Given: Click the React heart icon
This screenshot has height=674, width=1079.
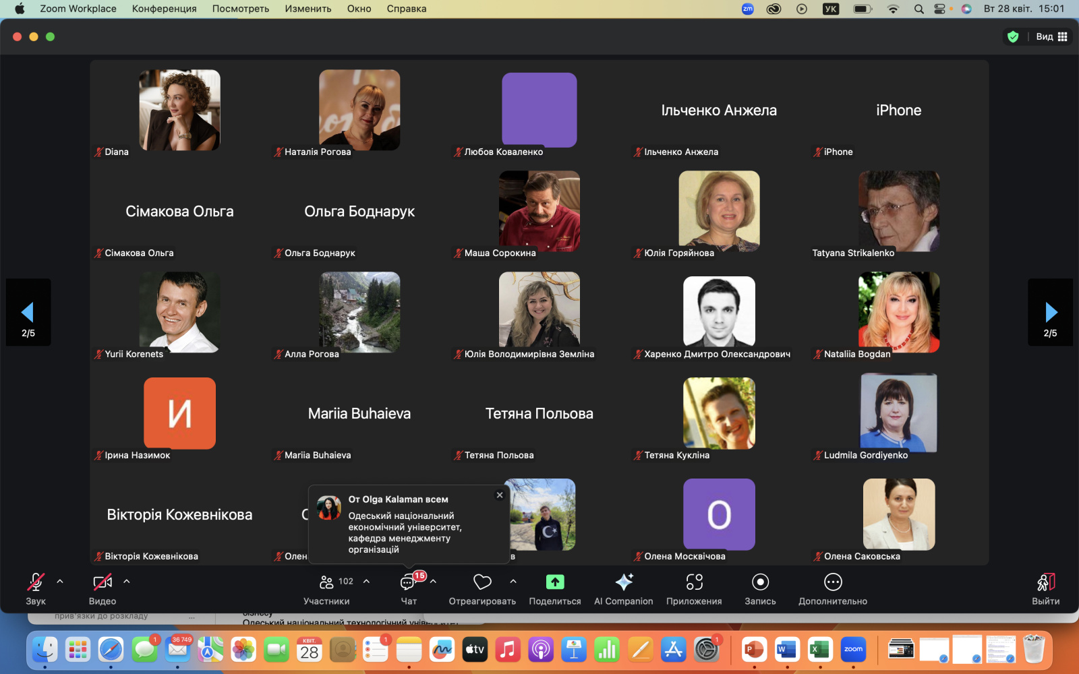Looking at the screenshot, I should pyautogui.click(x=482, y=582).
